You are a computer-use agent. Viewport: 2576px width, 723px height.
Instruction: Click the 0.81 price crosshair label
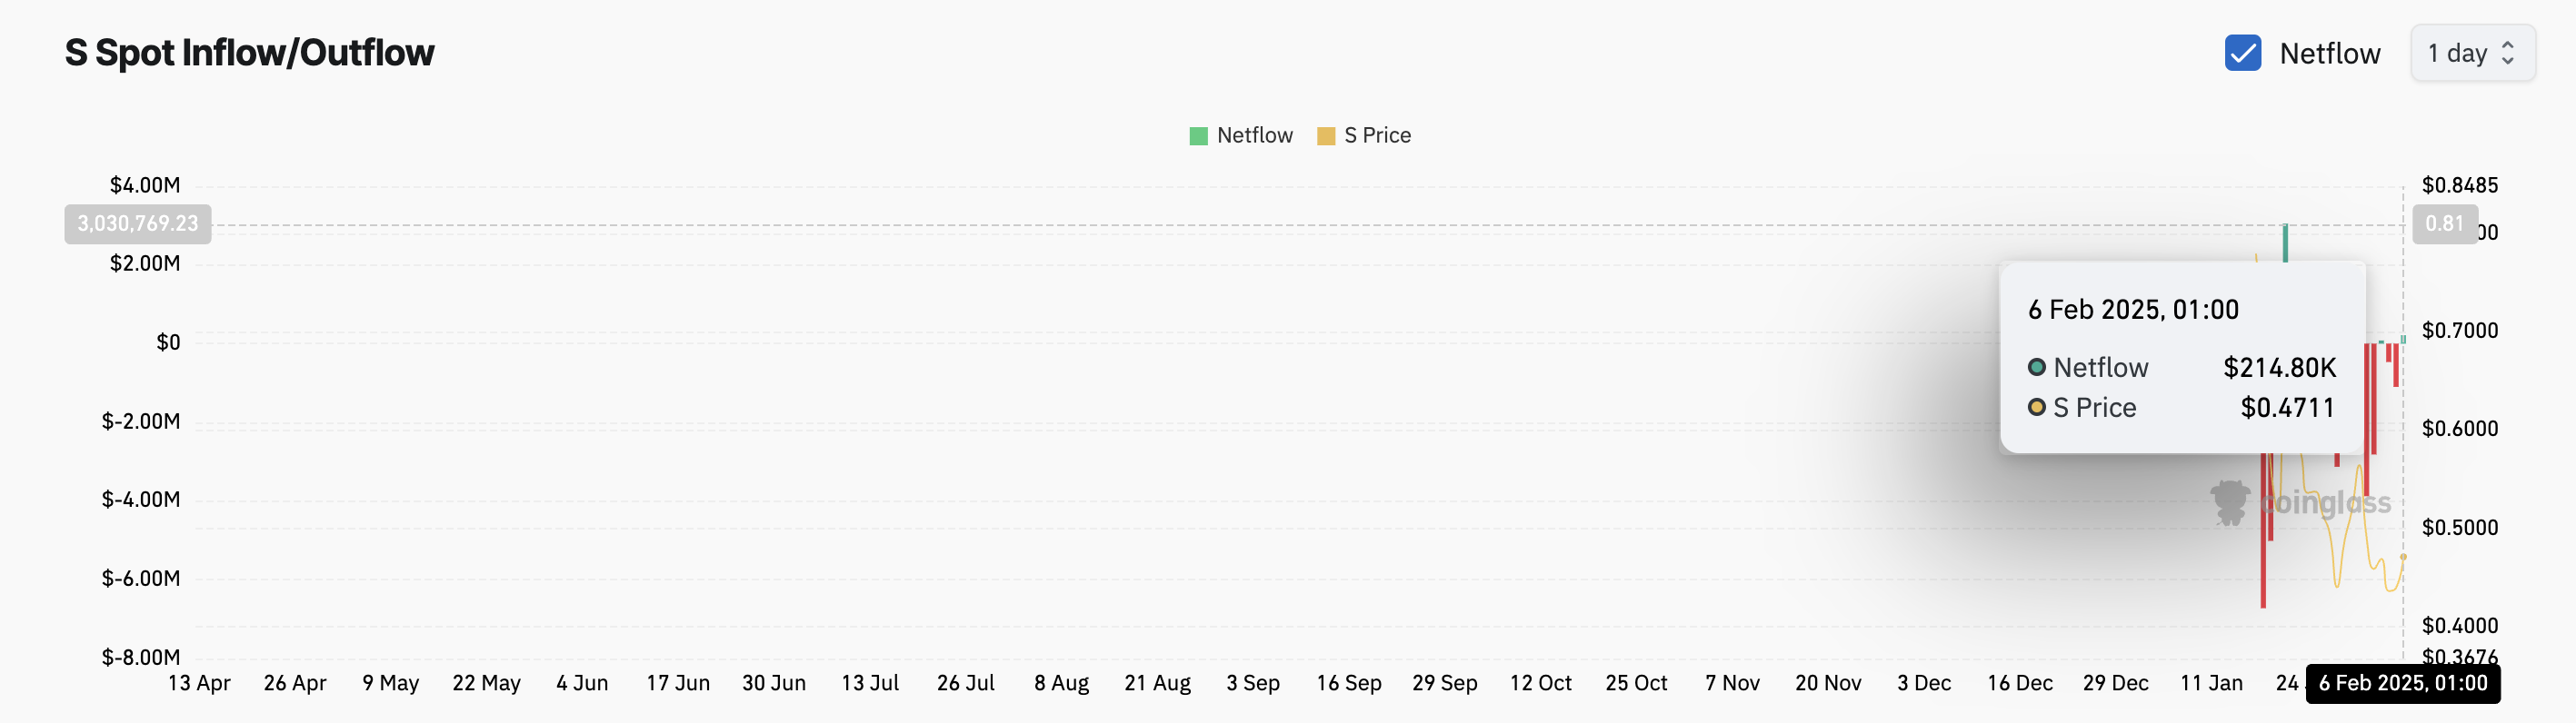tap(2444, 223)
